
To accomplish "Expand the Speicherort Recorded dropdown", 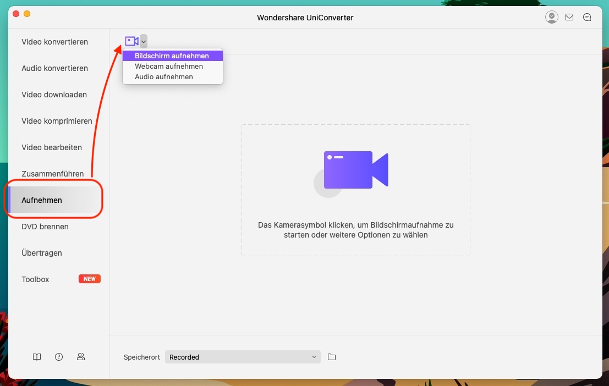I will 243,357.
